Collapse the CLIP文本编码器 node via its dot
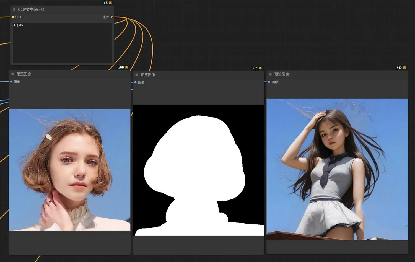The width and height of the screenshot is (415, 262). coord(14,9)
